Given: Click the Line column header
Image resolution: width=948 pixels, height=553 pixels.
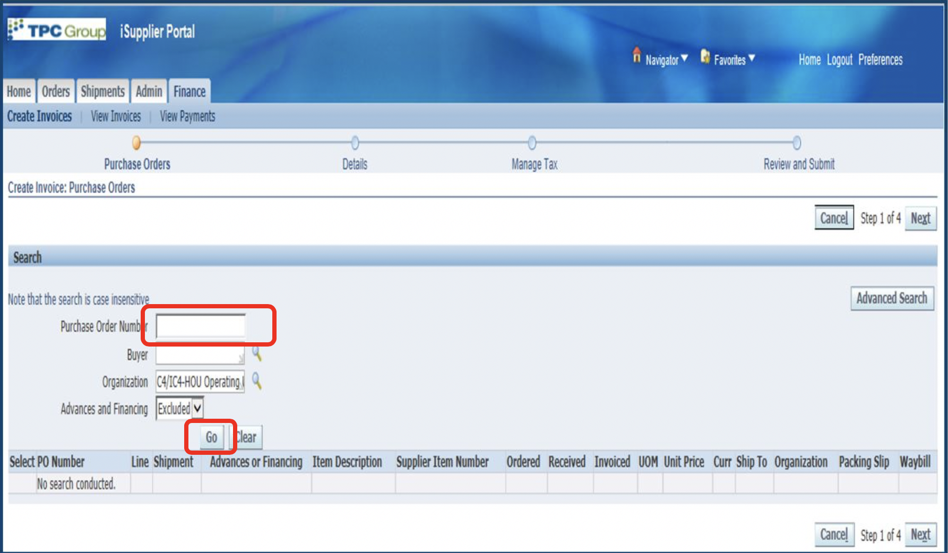Looking at the screenshot, I should coord(140,462).
